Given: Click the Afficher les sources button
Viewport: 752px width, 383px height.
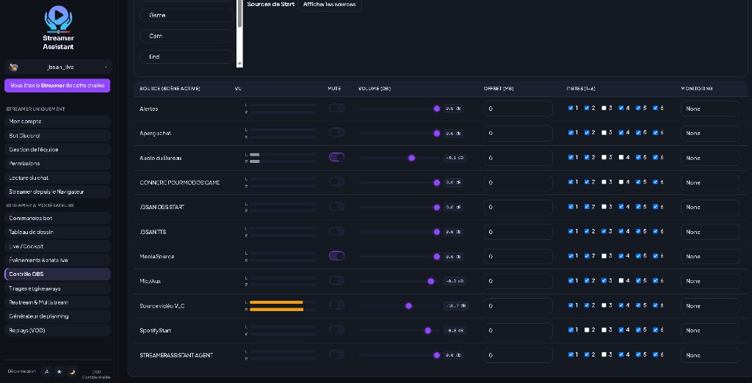Looking at the screenshot, I should (x=330, y=4).
